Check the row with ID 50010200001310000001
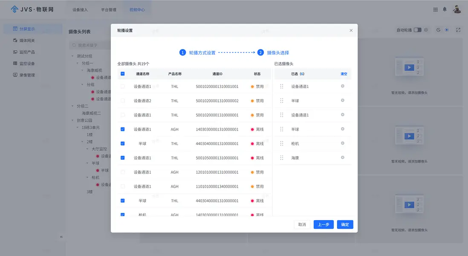The image size is (468, 256). (123, 115)
